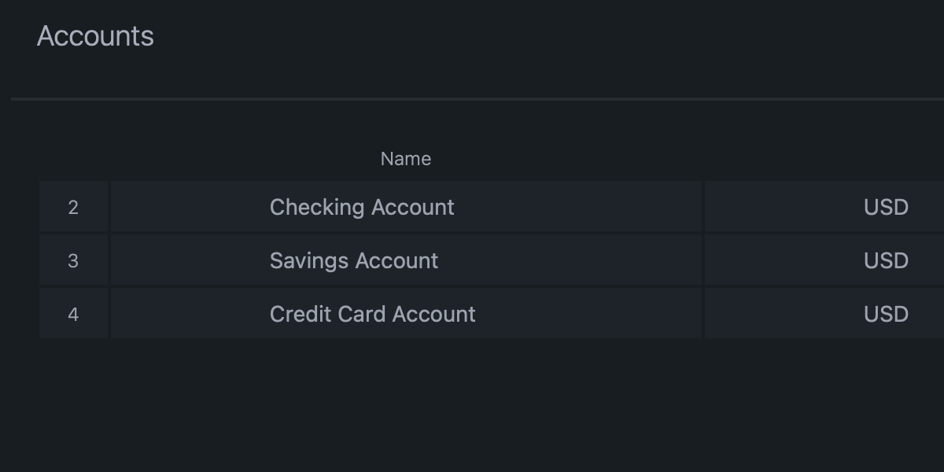Open the Checking Account entry
Viewport: 944px width, 472px height.
362,207
